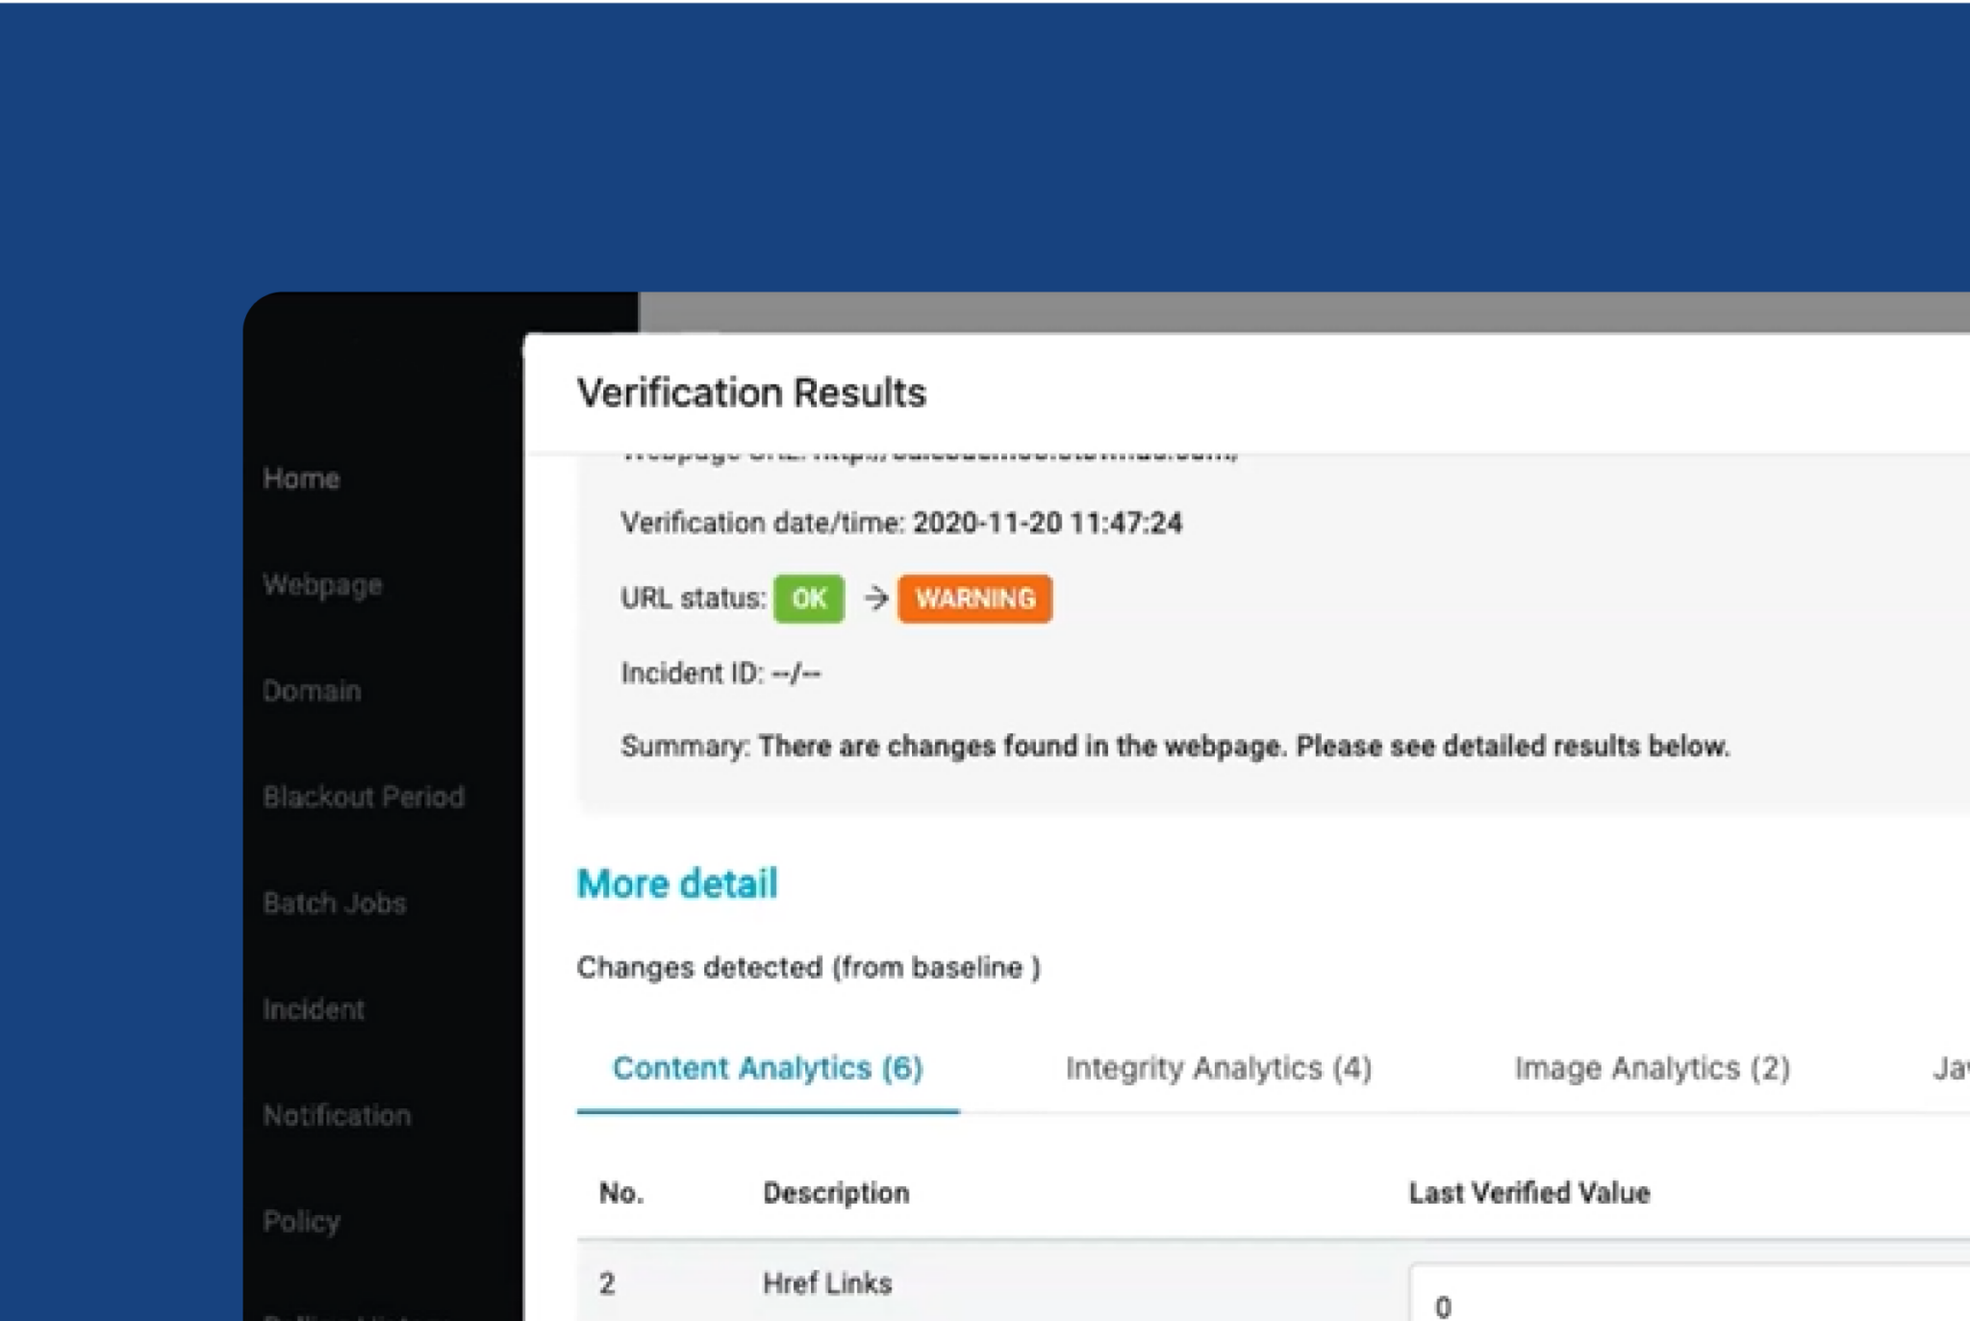Screen dimensions: 1970x1321
Task: Open Batch Jobs from the sidebar
Action: point(334,902)
